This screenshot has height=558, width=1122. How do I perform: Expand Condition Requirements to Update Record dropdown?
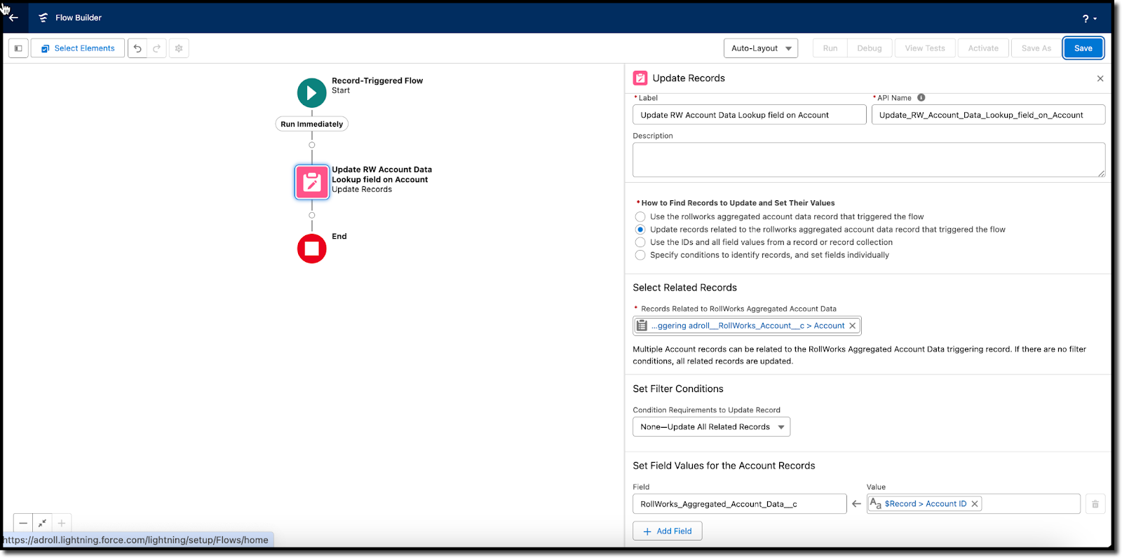pyautogui.click(x=711, y=427)
